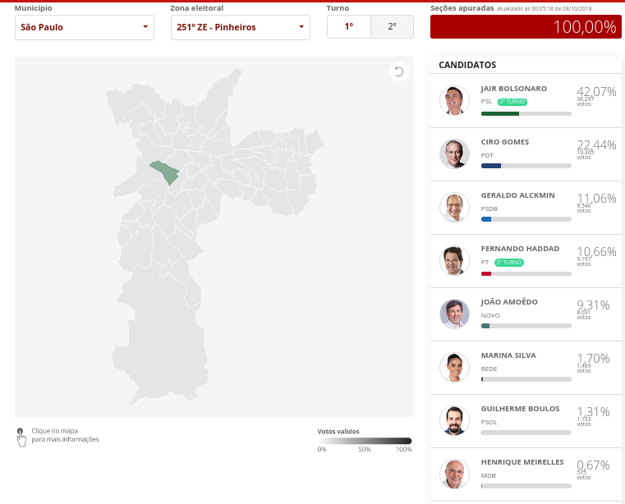
Task: Select highlighted Pinheiros zone on the map
Action: [165, 172]
